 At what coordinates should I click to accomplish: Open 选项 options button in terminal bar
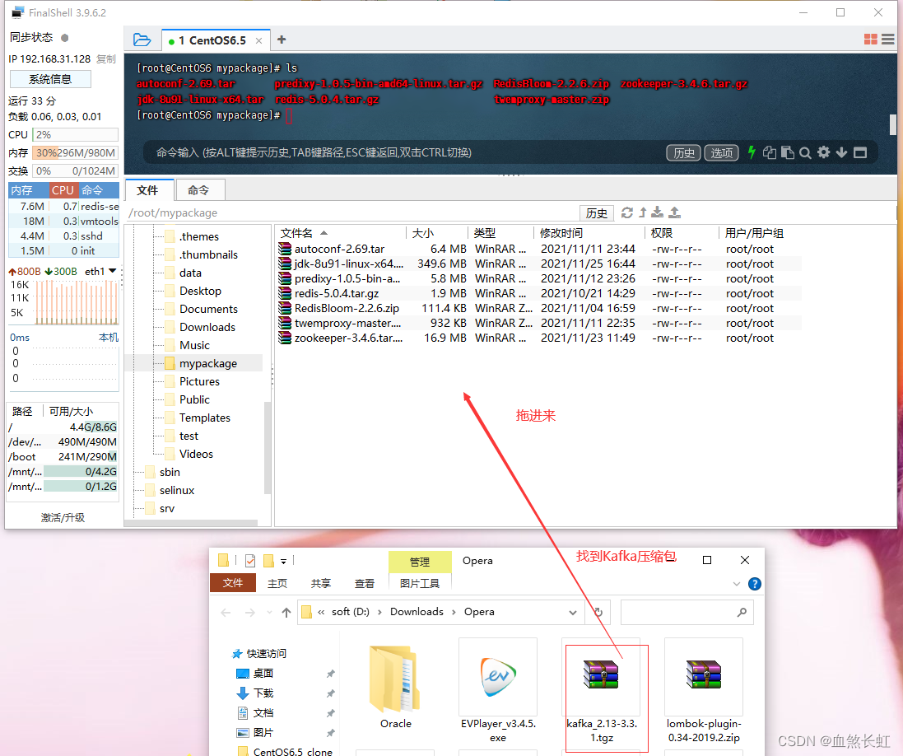click(722, 152)
